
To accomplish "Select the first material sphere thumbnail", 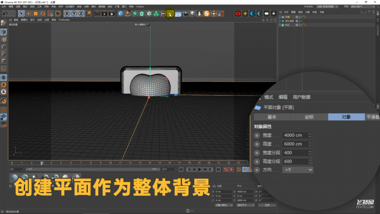I will (x=15, y=178).
